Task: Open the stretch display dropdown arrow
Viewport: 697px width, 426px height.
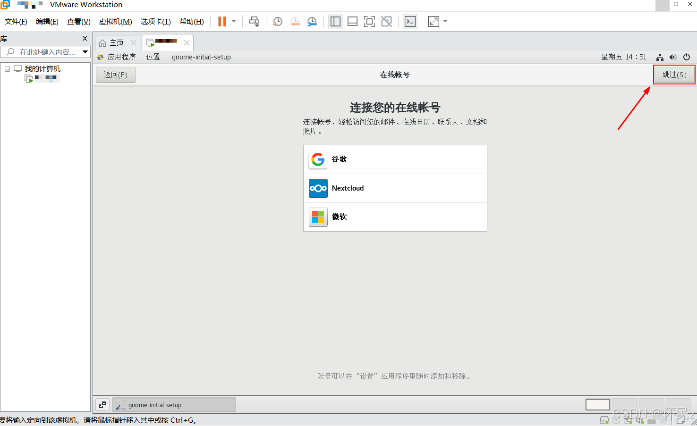Action: click(445, 21)
